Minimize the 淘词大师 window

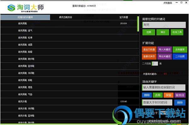(177, 3)
